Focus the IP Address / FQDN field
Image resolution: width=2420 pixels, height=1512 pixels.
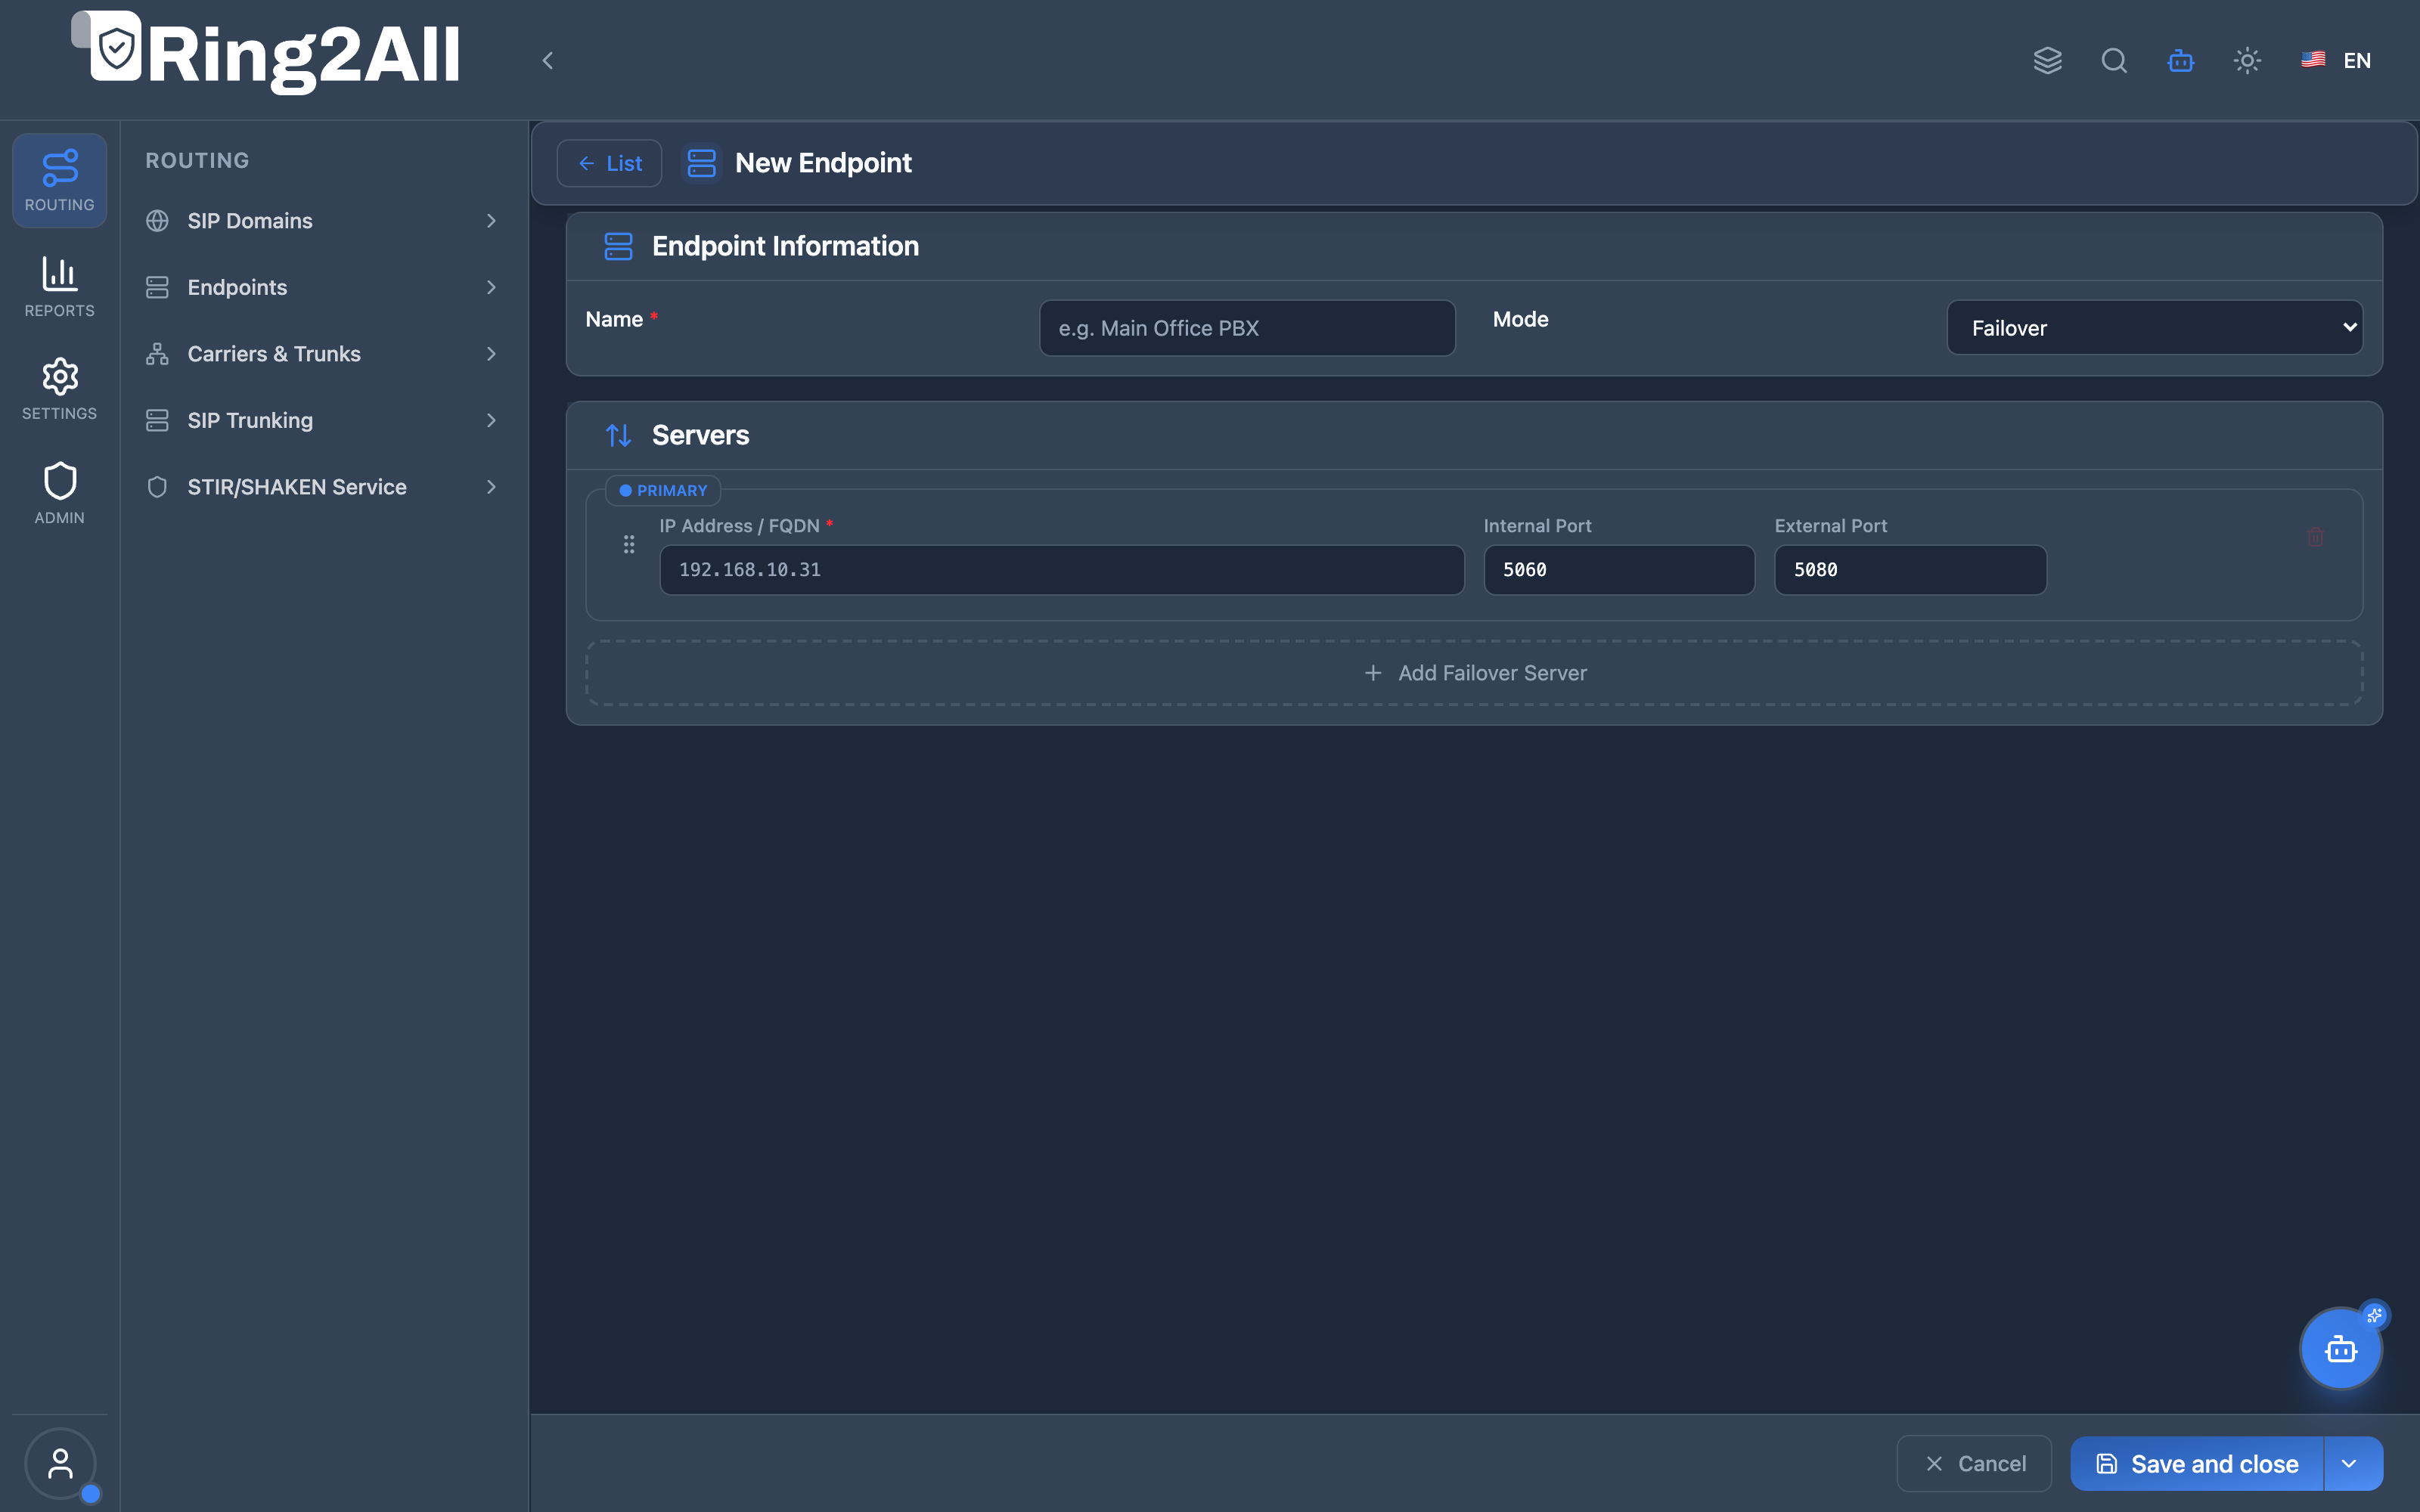pos(1062,570)
